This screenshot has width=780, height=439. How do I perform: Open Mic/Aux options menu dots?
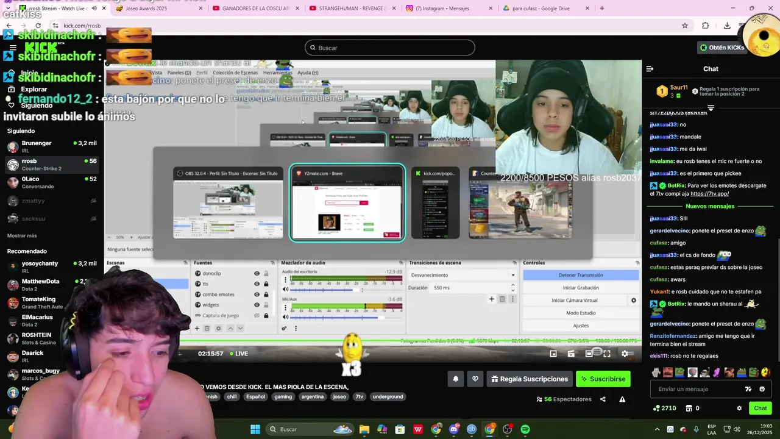285,307
